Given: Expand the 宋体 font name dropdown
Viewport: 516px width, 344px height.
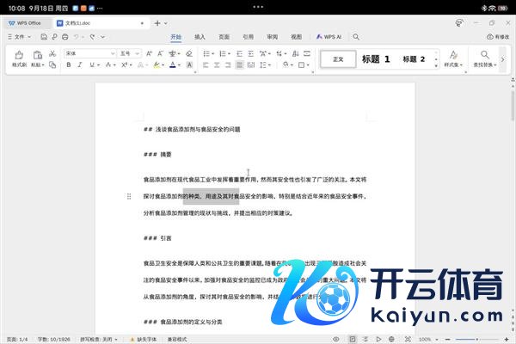Looking at the screenshot, I should click(112, 53).
